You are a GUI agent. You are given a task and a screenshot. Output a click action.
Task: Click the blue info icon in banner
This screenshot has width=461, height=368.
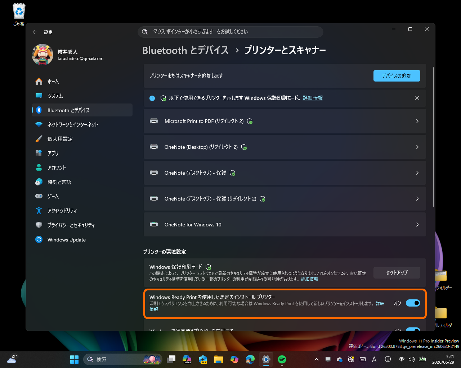pyautogui.click(x=152, y=98)
